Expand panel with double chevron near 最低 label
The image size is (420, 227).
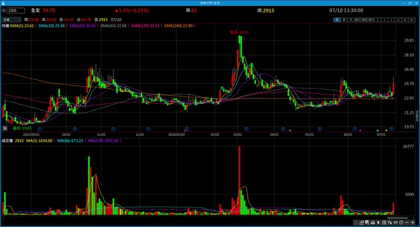click(5, 129)
